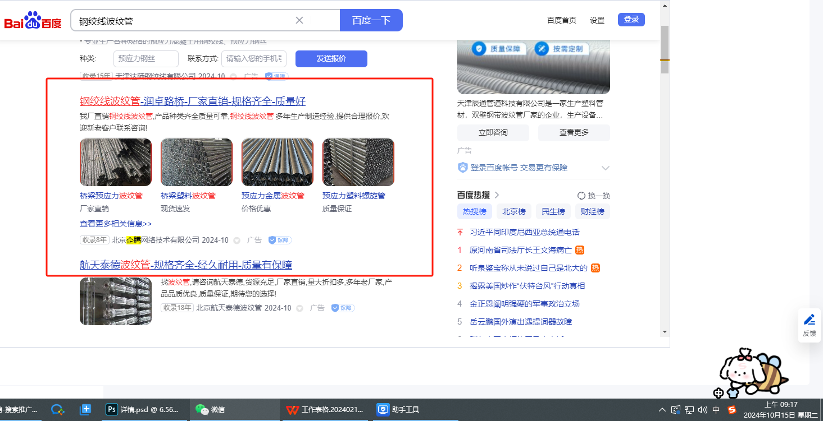The height and width of the screenshot is (421, 823).
Task: Open the 百度热搜 chevron arrow
Action: coord(497,195)
